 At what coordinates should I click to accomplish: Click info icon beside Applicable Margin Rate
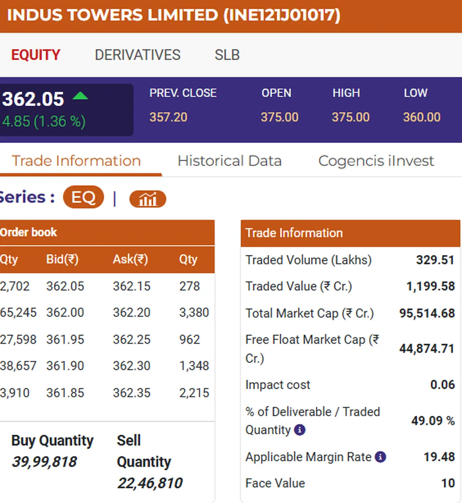pyautogui.click(x=380, y=457)
